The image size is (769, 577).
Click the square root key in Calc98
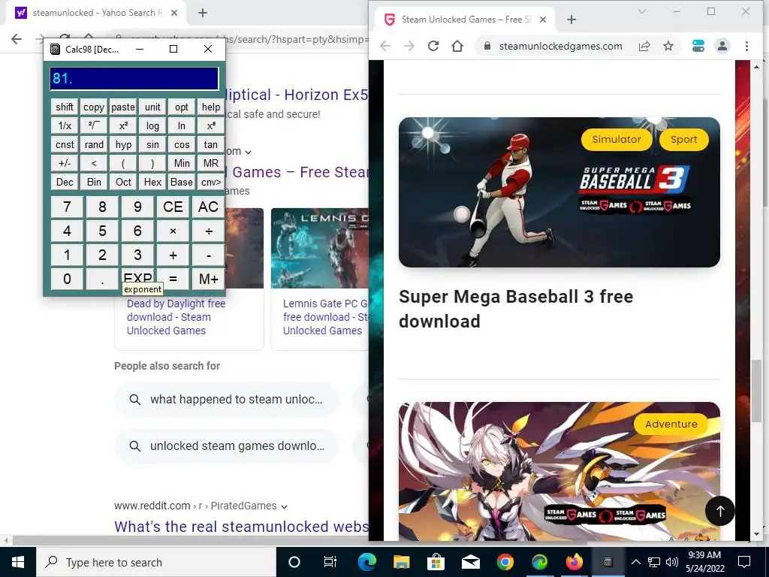94,125
